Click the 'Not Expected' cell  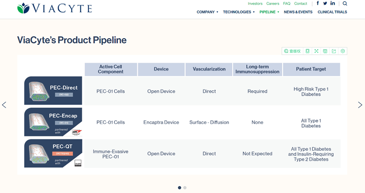click(257, 154)
